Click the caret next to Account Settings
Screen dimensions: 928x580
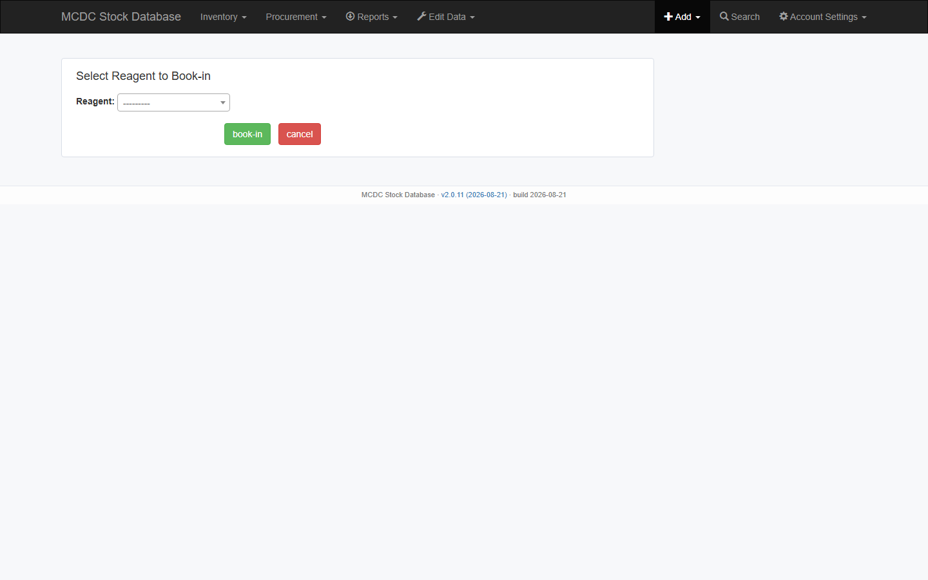tap(864, 17)
